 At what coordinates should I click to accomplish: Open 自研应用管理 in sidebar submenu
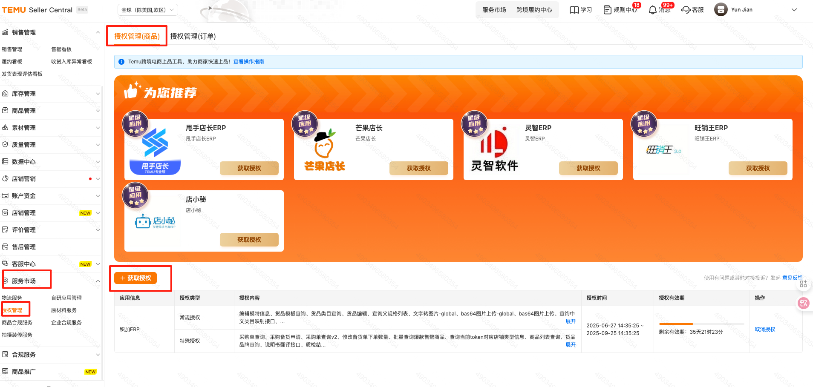click(x=66, y=298)
